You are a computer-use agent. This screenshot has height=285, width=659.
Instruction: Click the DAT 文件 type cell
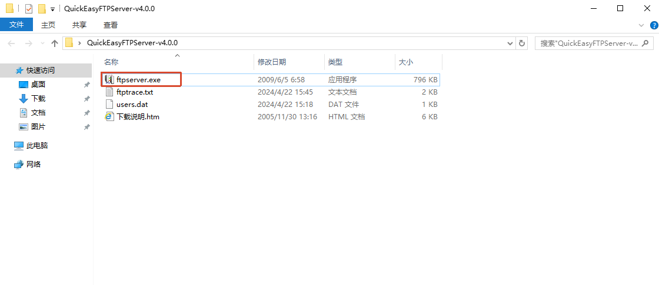coord(344,104)
